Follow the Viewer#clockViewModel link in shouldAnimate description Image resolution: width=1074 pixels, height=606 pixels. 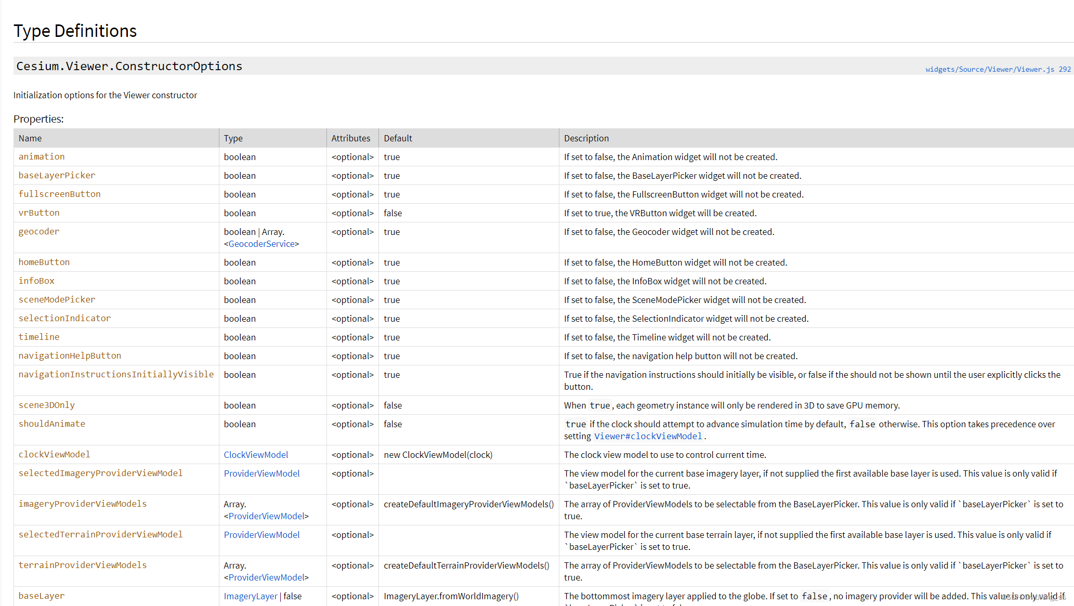click(x=648, y=436)
